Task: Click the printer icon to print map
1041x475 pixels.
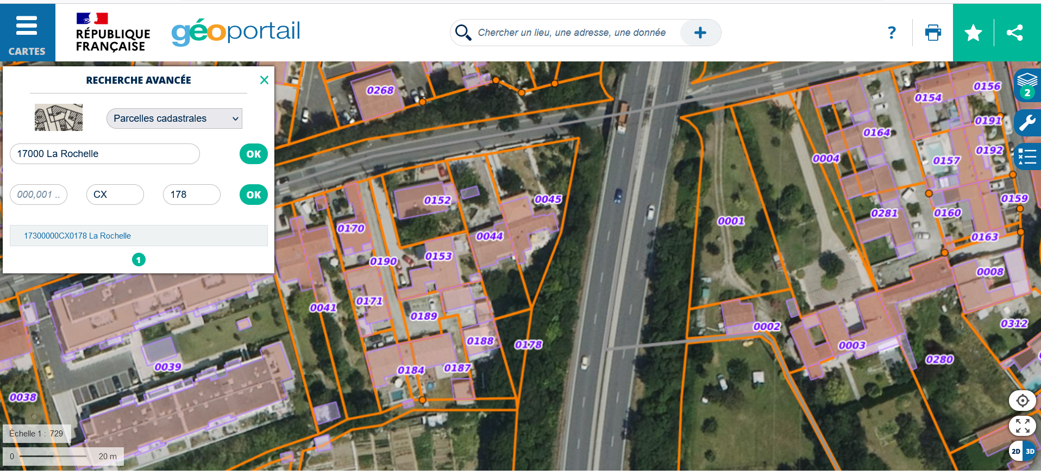Action: [x=933, y=33]
